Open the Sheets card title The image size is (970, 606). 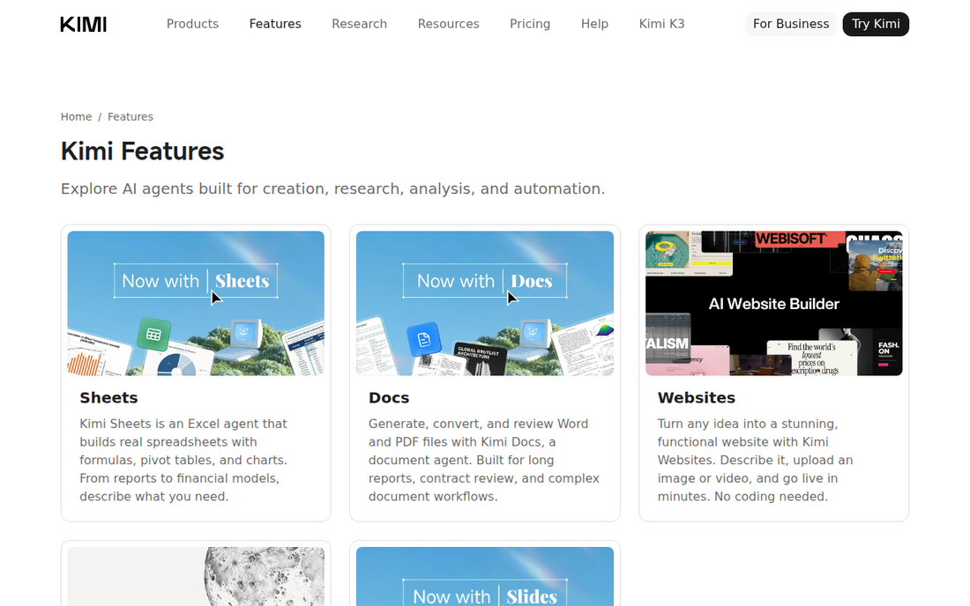(x=108, y=398)
